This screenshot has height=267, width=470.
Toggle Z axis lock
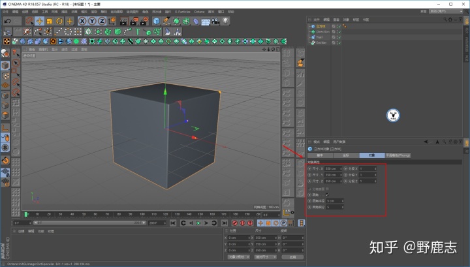point(102,21)
